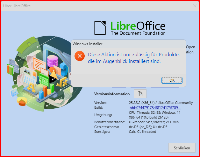Click the LibreOffice document logo icon
The width and height of the screenshot is (200, 157).
point(100,28)
